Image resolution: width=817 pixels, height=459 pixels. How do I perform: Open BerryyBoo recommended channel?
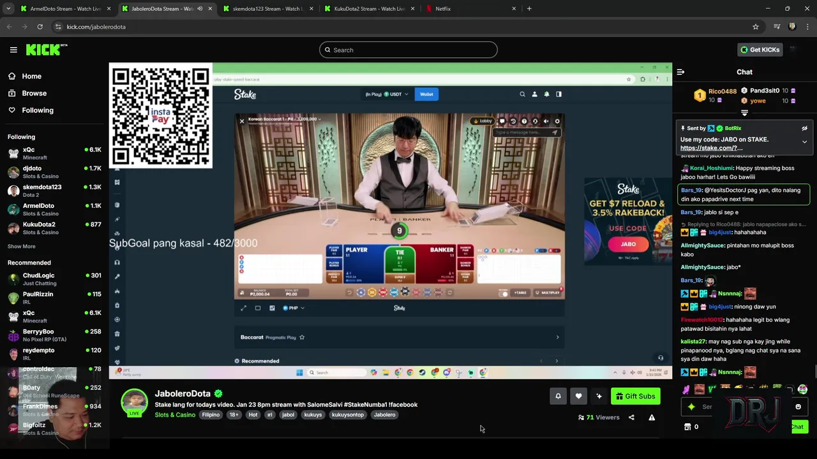[54, 335]
